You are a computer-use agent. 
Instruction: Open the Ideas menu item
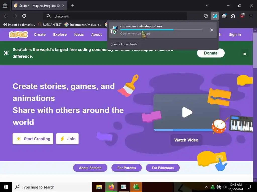pyautogui.click(x=79, y=34)
